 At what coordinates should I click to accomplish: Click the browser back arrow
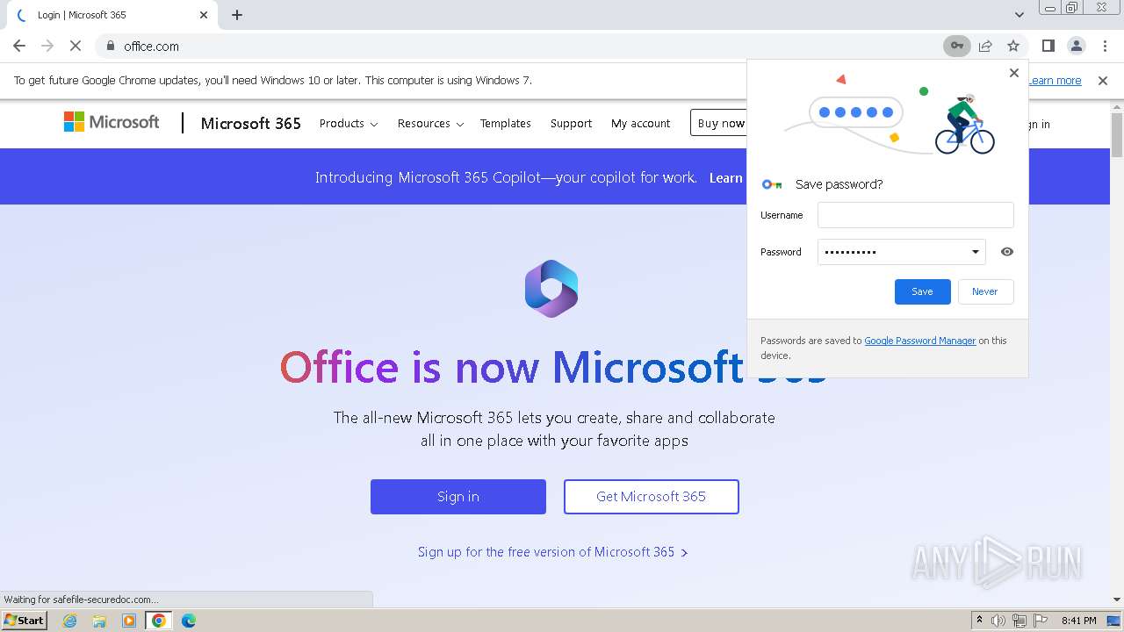tap(19, 46)
